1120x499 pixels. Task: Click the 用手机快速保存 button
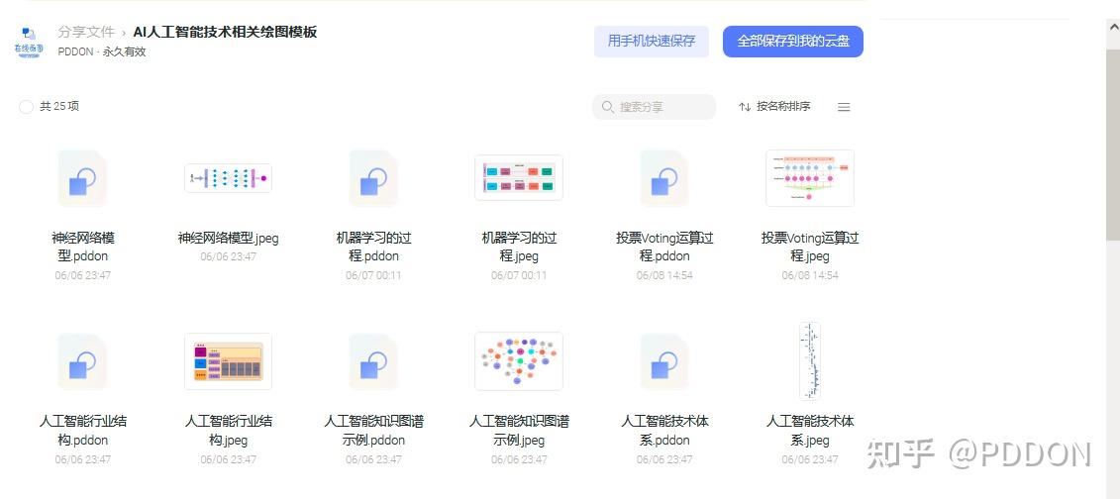[x=651, y=42]
